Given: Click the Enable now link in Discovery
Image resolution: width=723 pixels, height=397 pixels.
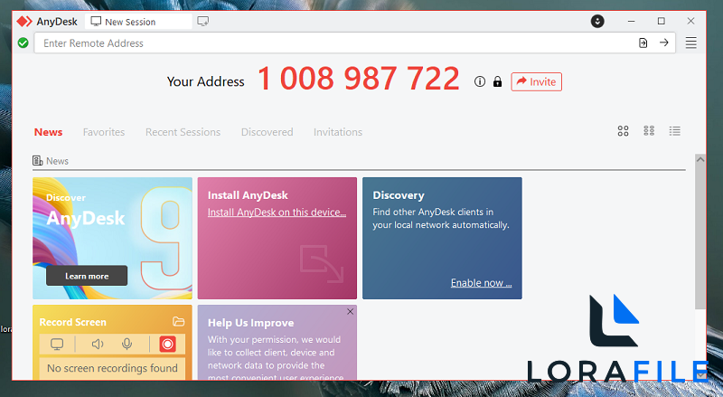Looking at the screenshot, I should (482, 283).
